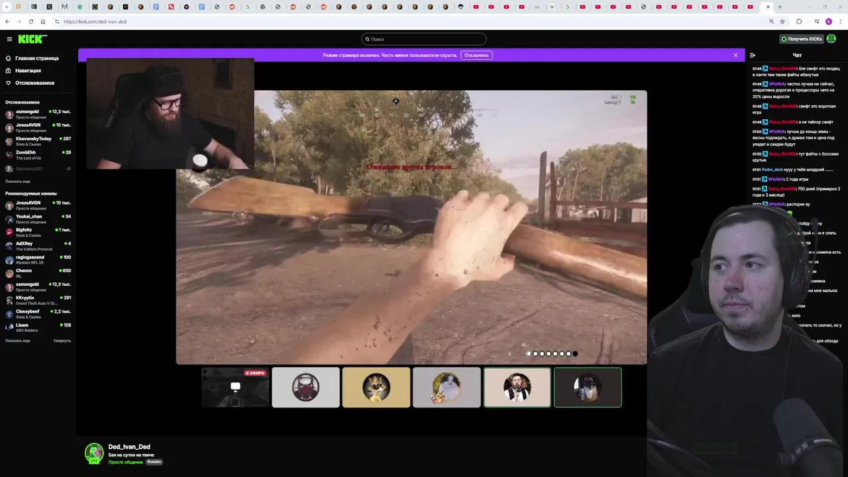
Task: Click the browser forward arrow
Action: pos(19,21)
